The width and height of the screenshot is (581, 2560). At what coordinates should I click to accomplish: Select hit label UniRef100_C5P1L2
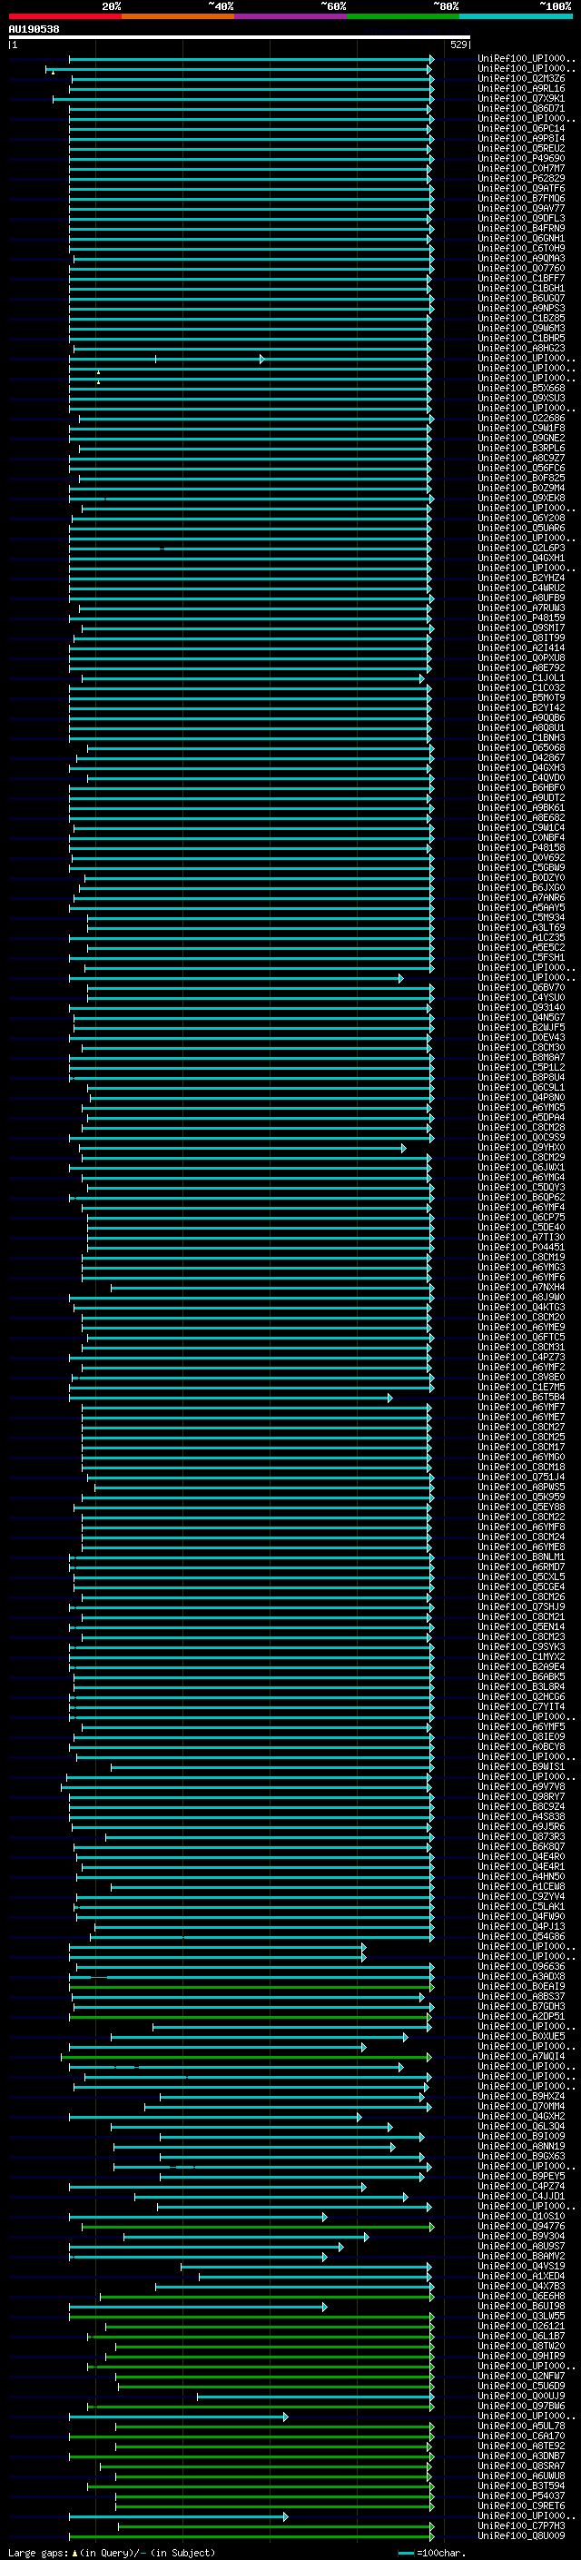(521, 1067)
